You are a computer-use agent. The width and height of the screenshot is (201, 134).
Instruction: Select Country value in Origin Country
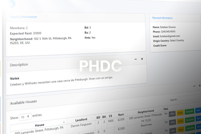click(177, 40)
